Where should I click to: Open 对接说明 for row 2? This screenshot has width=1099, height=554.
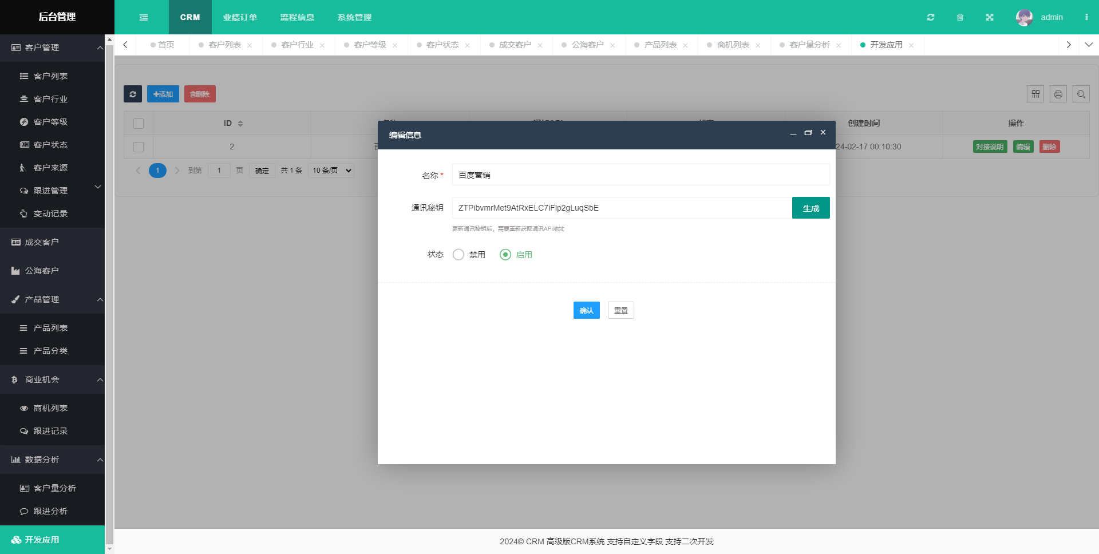click(x=990, y=147)
